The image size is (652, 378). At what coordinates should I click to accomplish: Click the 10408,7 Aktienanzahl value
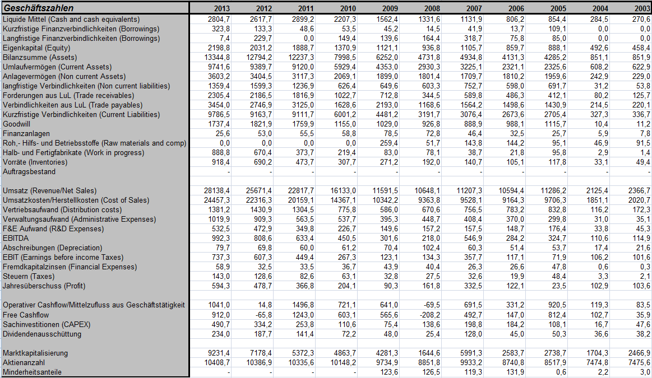pyautogui.click(x=217, y=363)
